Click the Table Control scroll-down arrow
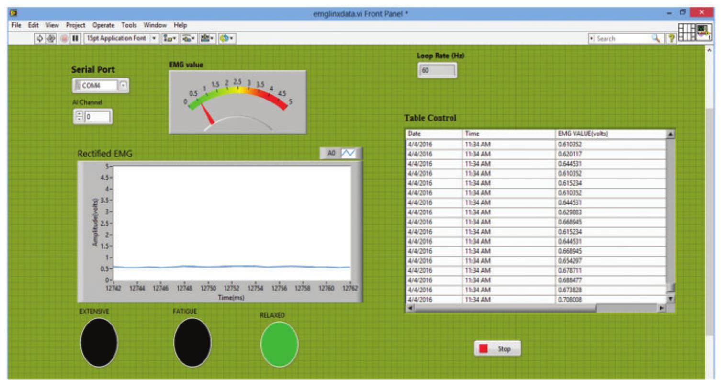This screenshot has width=721, height=380. 670,299
